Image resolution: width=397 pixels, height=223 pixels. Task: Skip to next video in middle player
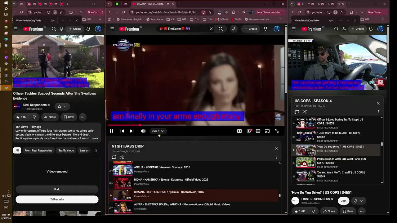coord(132,131)
